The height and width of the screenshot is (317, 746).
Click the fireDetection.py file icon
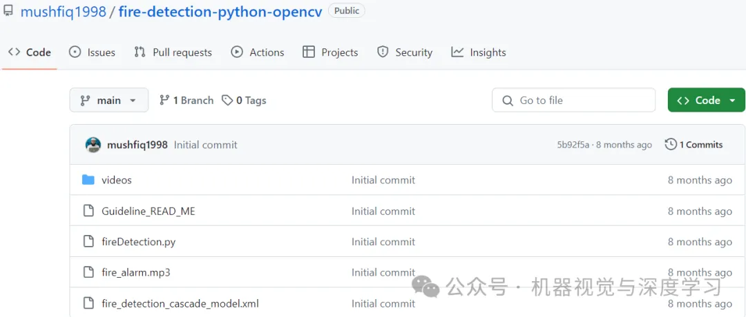click(88, 242)
